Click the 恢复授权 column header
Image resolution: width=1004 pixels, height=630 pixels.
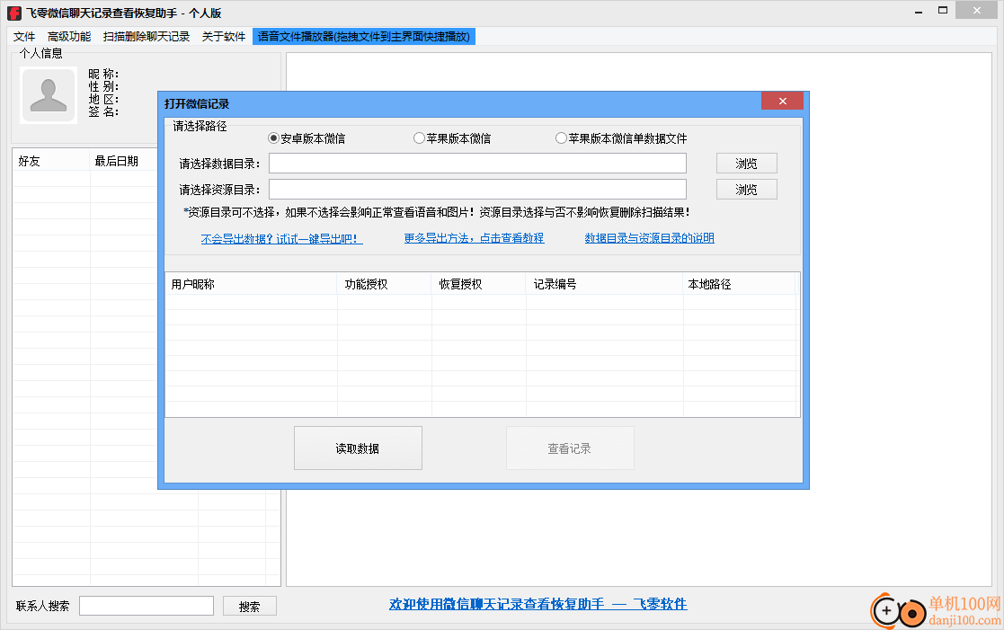tap(479, 284)
